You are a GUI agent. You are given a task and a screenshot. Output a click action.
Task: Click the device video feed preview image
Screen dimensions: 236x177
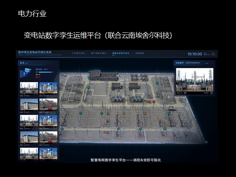click(194, 80)
